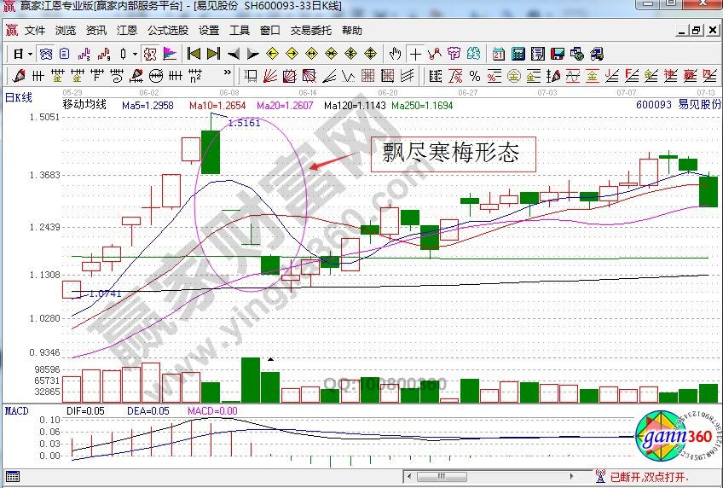Click the hand pan tool icon
Image resolution: width=723 pixels, height=488 pixels.
(x=395, y=53)
